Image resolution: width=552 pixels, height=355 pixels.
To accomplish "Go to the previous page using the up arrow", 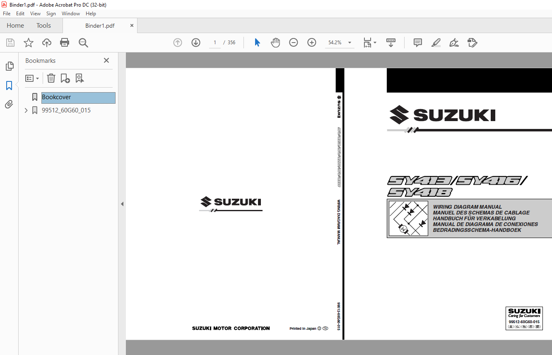I will coord(178,43).
